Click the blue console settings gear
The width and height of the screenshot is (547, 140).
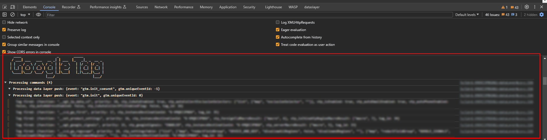pos(542,15)
